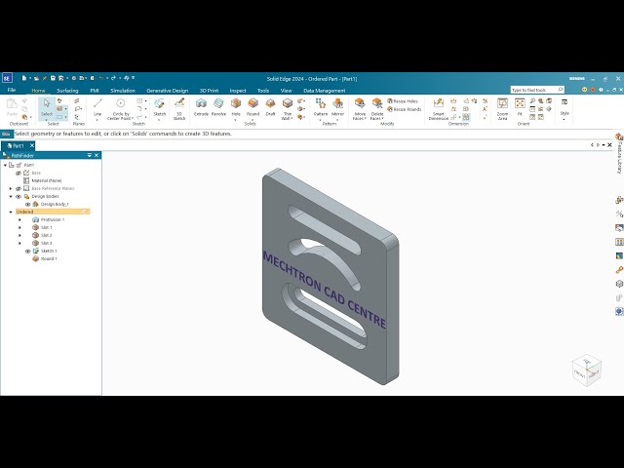Switch to the 3D Print tab

[209, 91]
